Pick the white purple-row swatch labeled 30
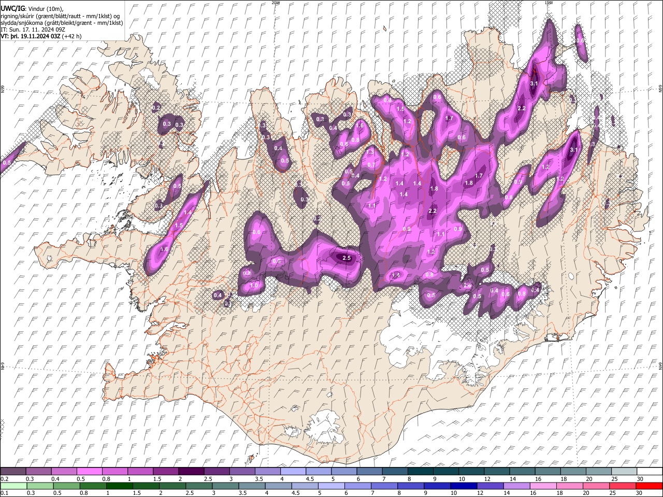This screenshot has width=663, height=497. [x=650, y=471]
